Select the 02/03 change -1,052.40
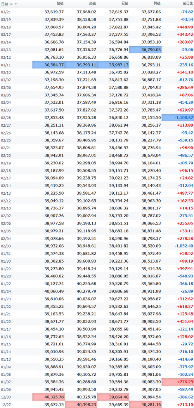 click(184, 246)
